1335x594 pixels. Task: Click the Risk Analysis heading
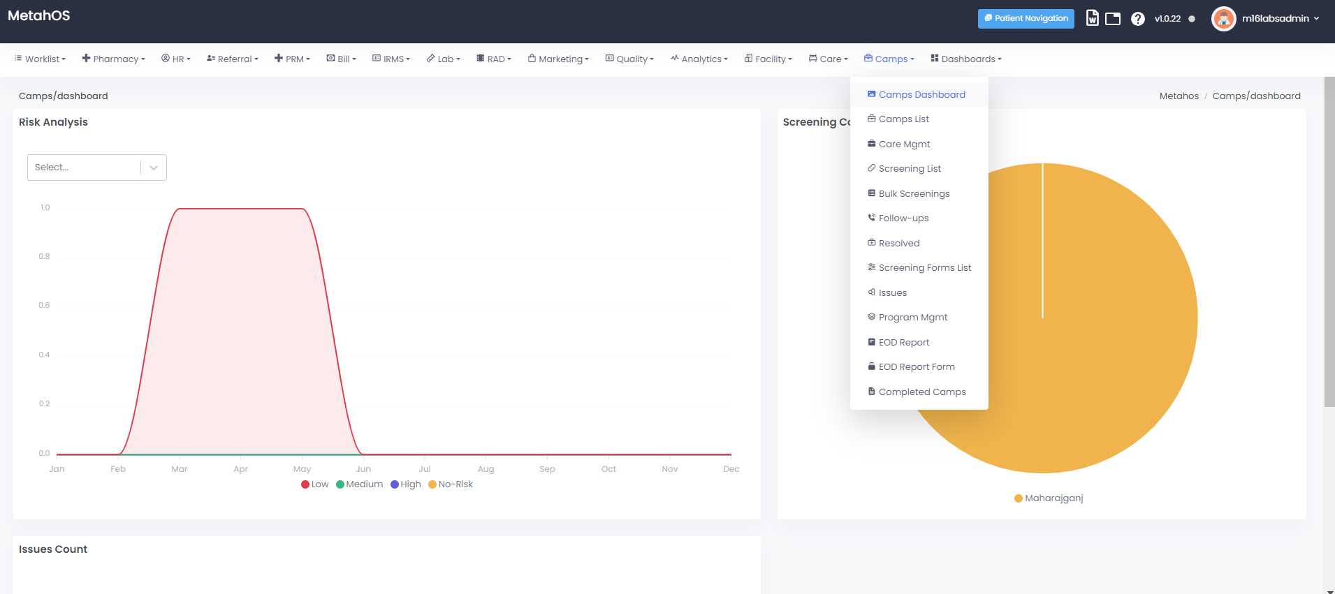pos(53,122)
